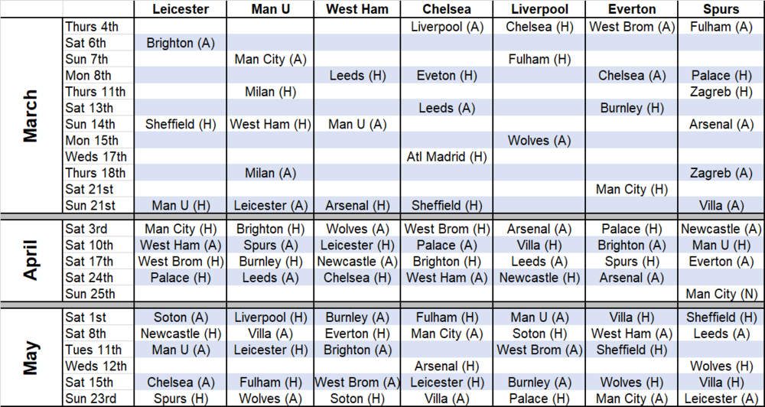Select the Wolves (A) cell on Mon 15th
This screenshot has height=407, width=765.
[x=539, y=141]
